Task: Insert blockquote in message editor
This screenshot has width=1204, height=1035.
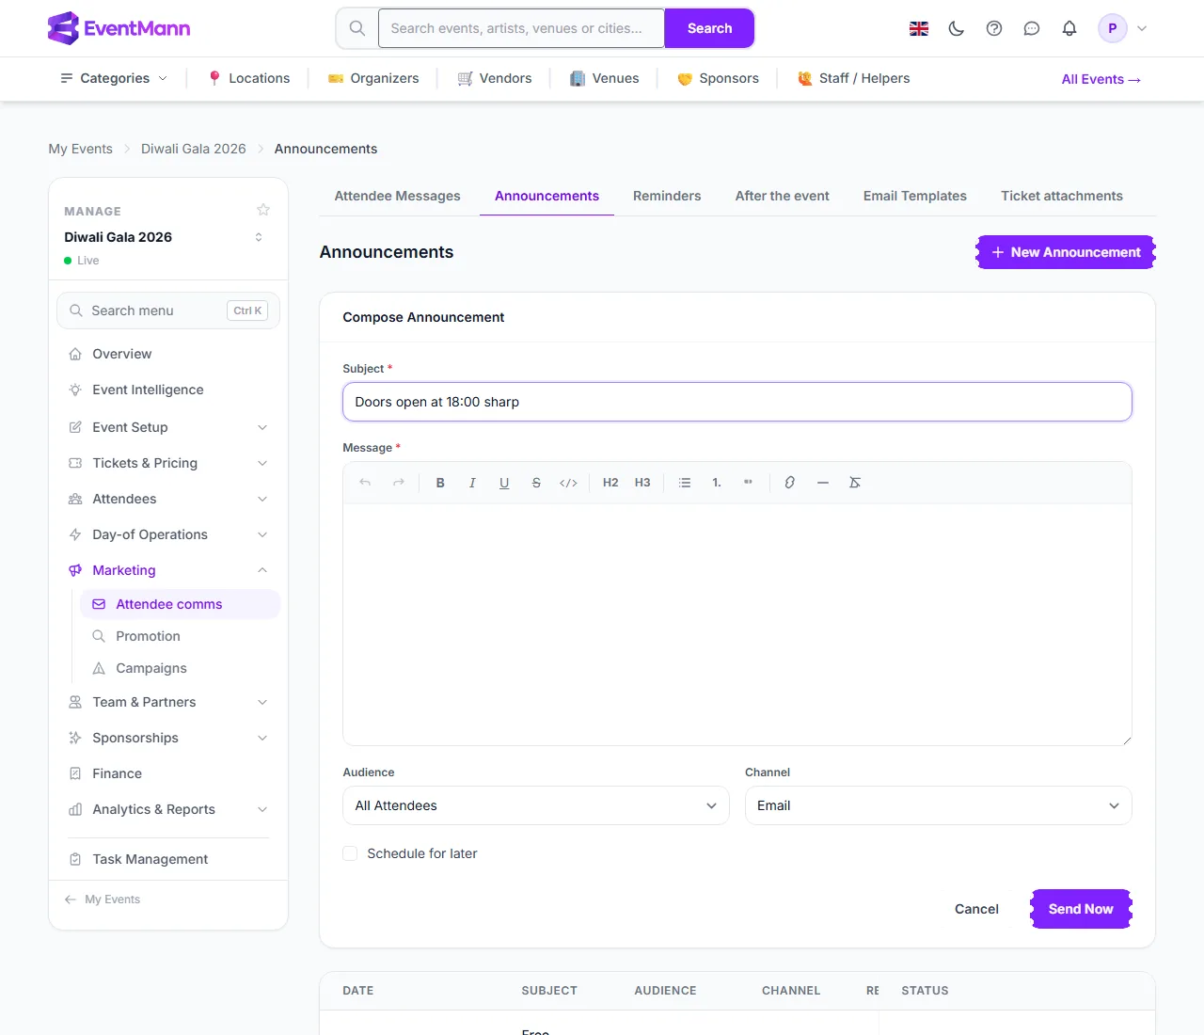Action: click(x=749, y=483)
